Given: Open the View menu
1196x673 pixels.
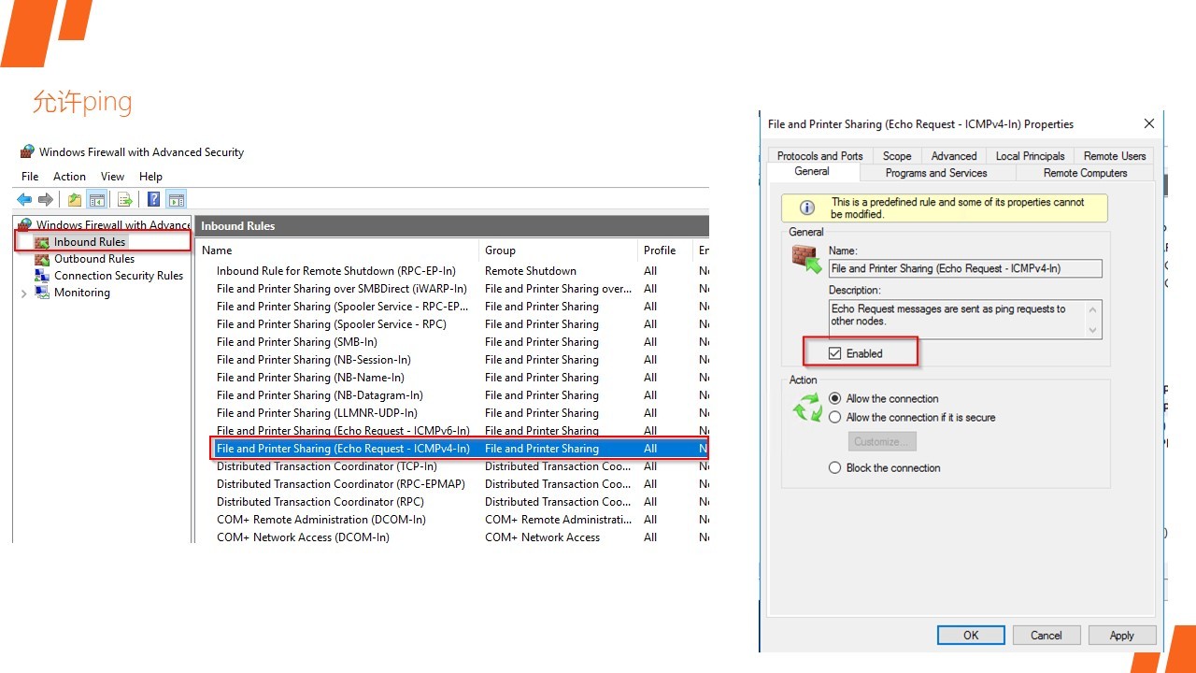Looking at the screenshot, I should point(112,176).
